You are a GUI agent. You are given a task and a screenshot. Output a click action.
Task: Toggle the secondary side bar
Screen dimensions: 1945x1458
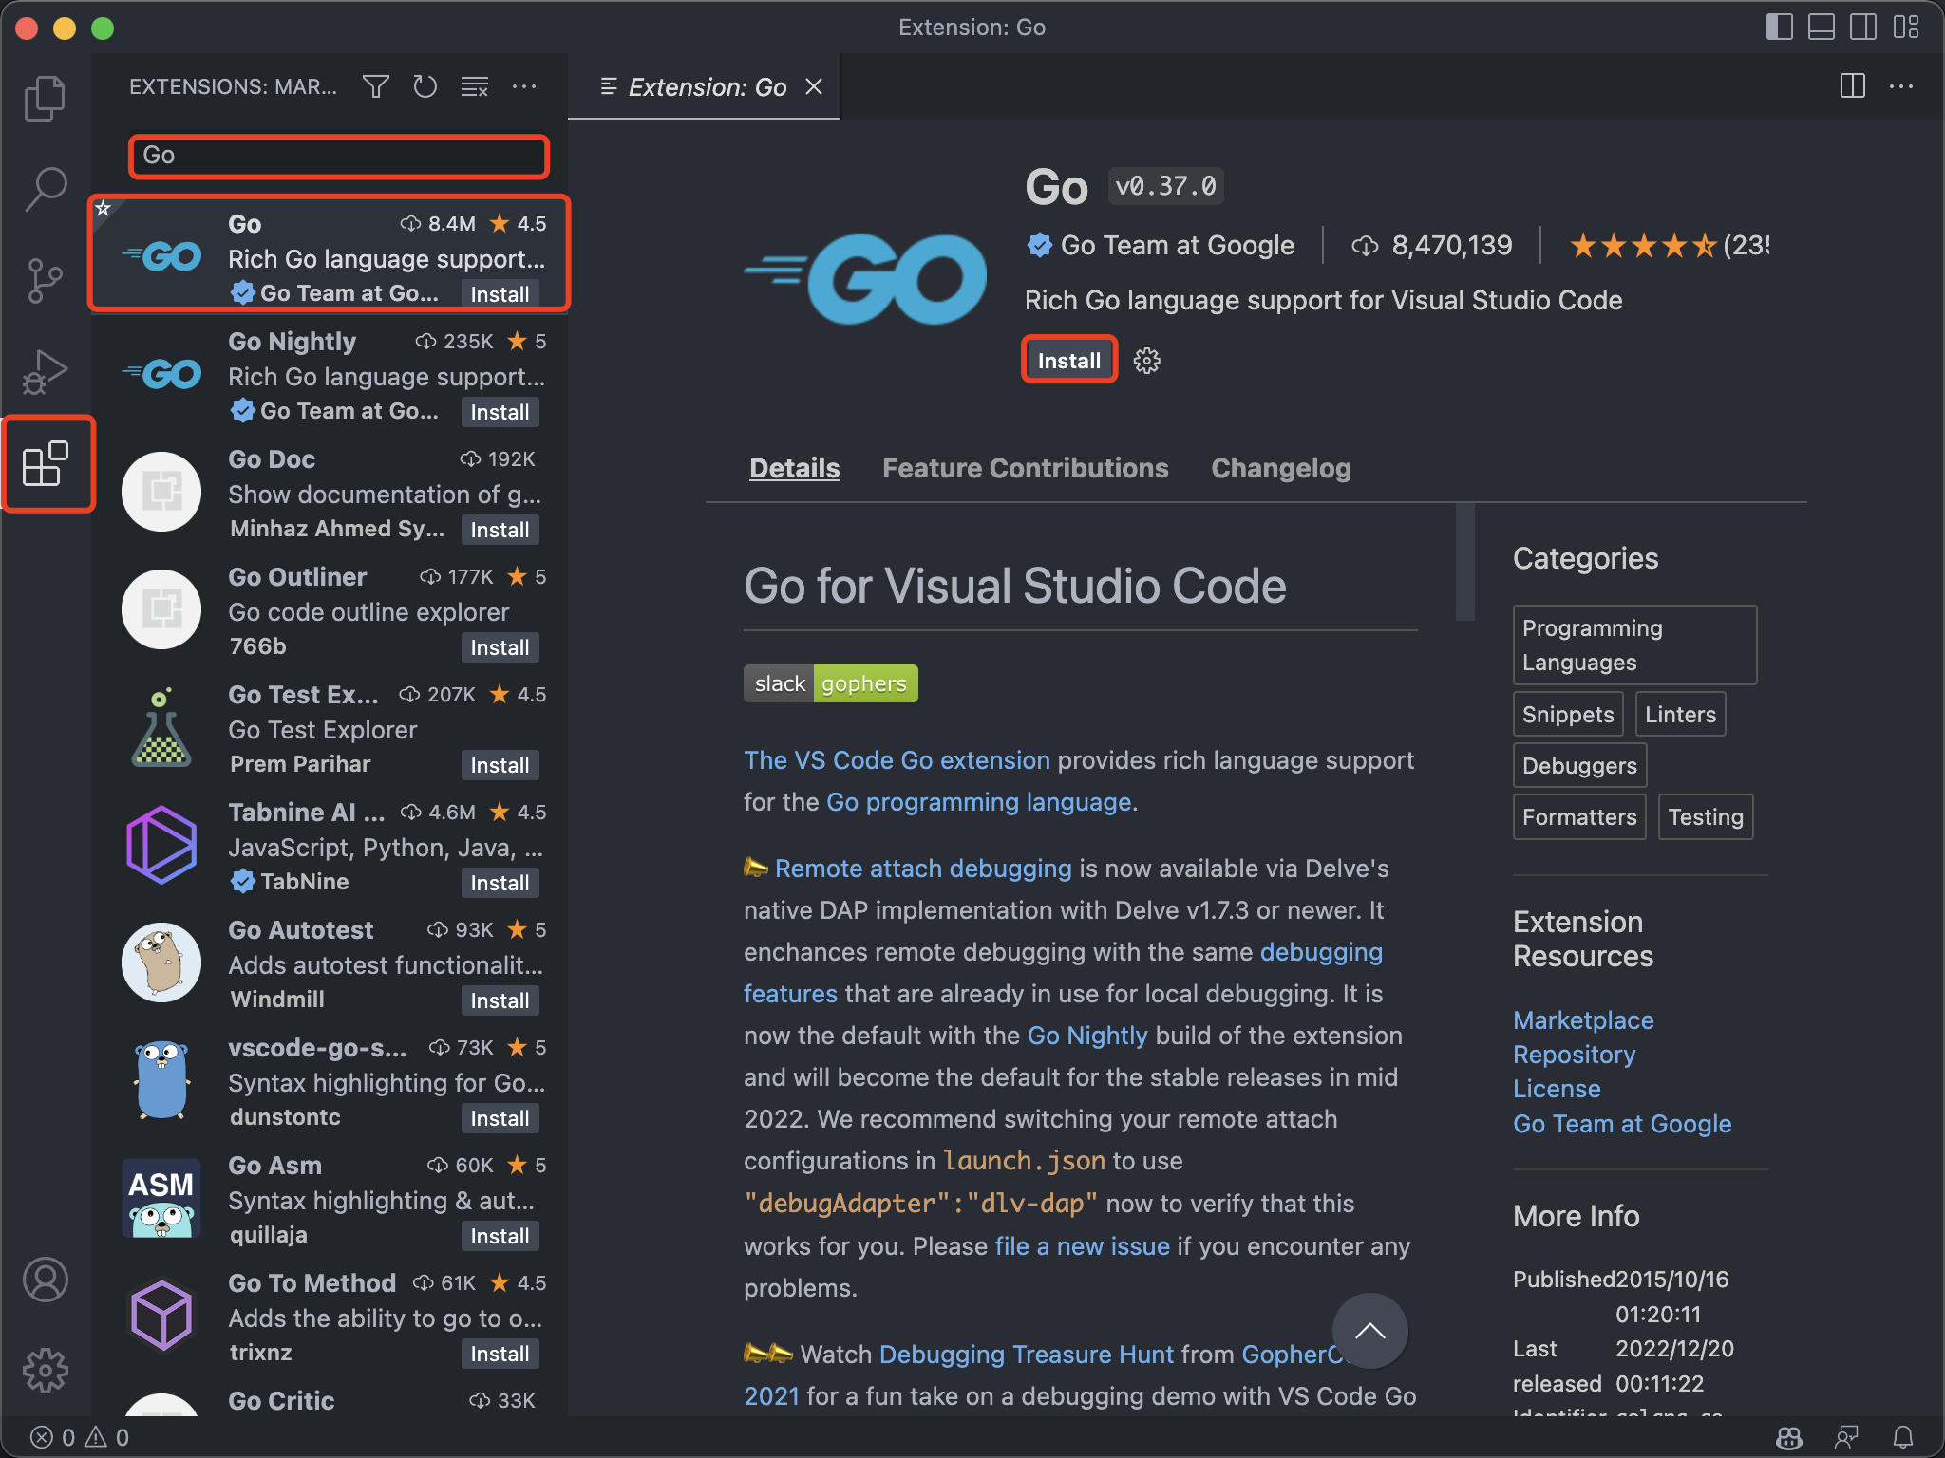[x=1861, y=28]
